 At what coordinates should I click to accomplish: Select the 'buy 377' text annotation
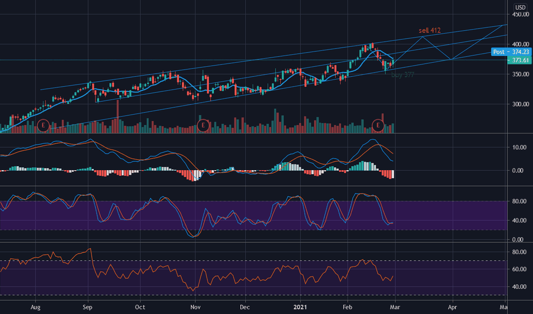point(403,75)
